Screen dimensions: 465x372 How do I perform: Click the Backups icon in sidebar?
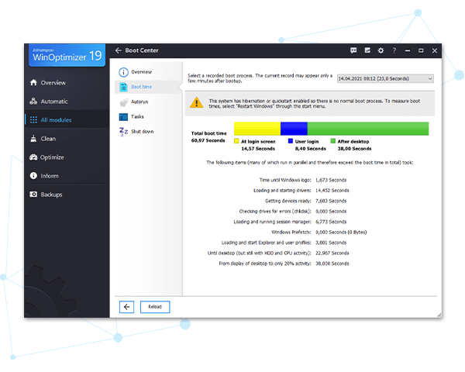point(33,195)
